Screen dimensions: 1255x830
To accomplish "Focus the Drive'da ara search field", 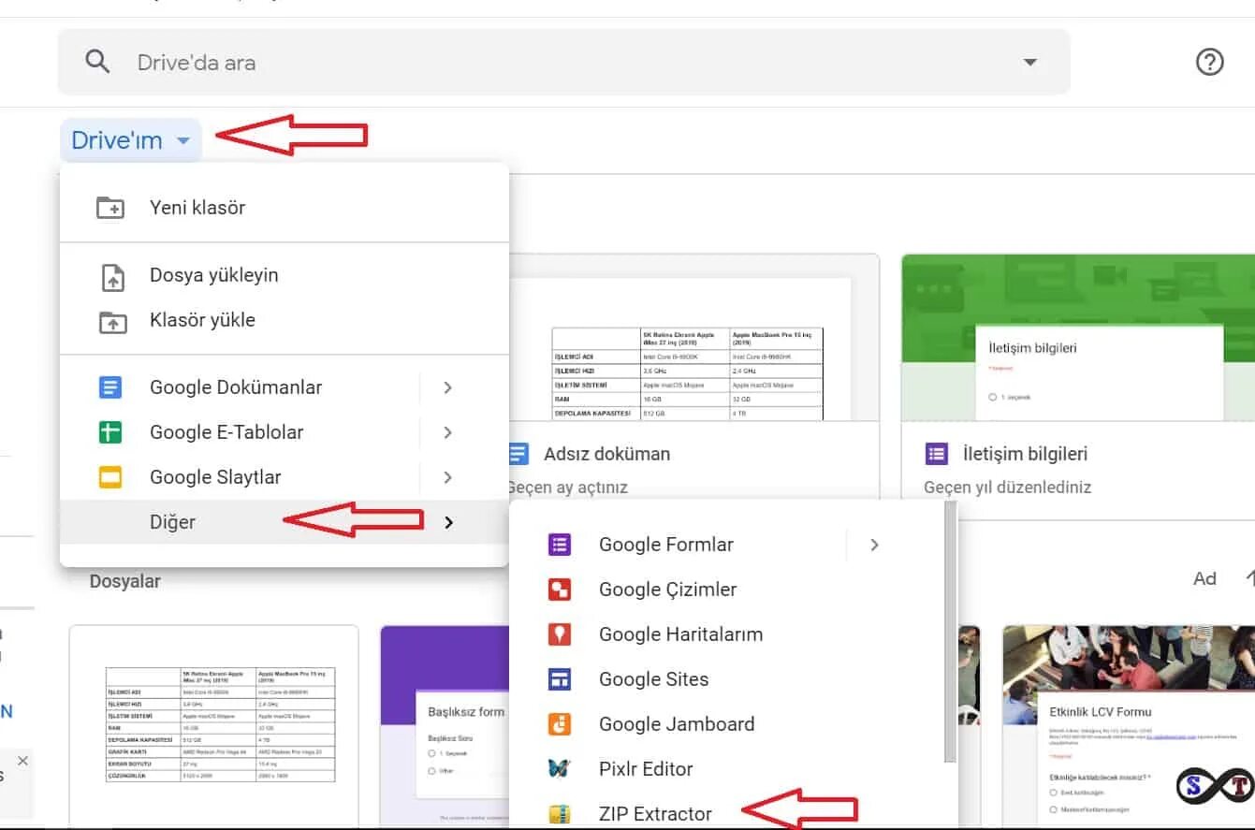I will point(564,63).
